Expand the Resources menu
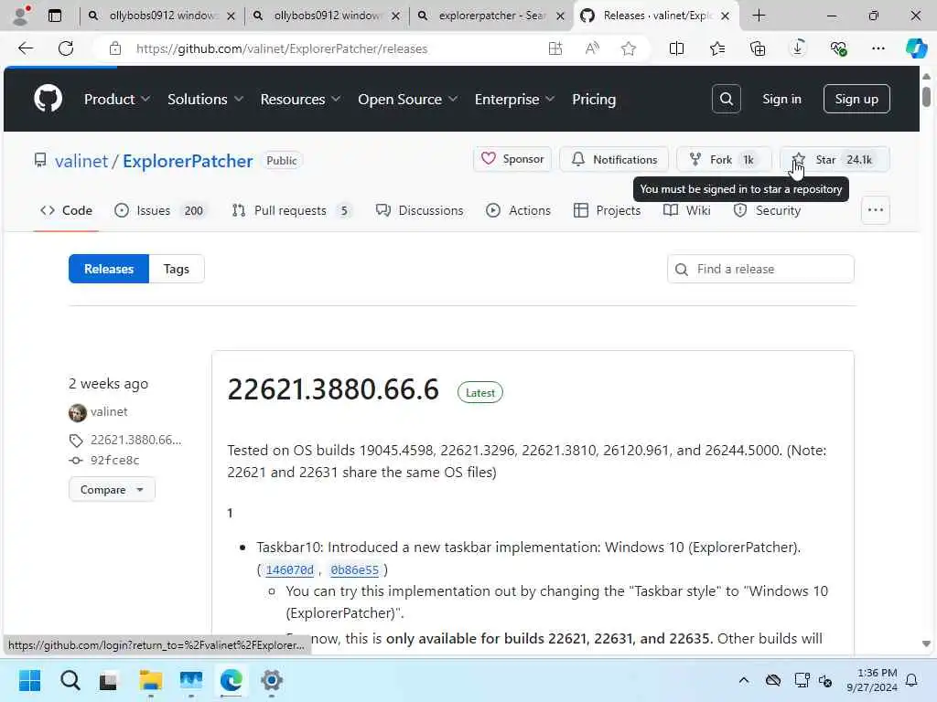This screenshot has height=702, width=937. (x=300, y=99)
